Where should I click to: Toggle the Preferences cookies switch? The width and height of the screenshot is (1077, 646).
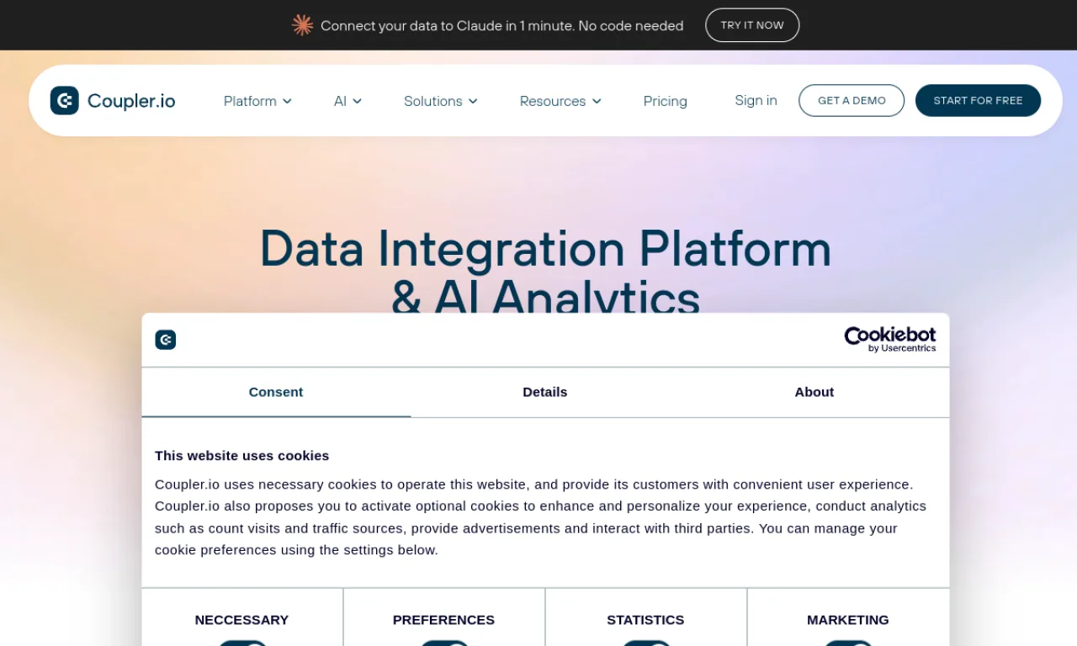[x=443, y=643]
